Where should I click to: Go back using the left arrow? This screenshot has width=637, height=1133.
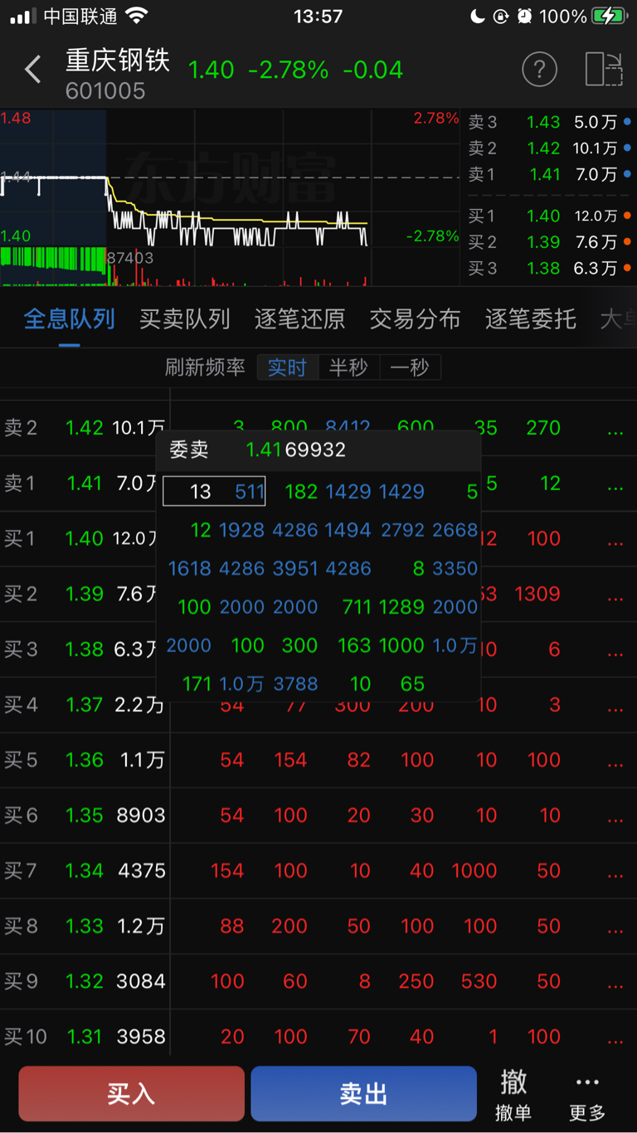(x=33, y=70)
